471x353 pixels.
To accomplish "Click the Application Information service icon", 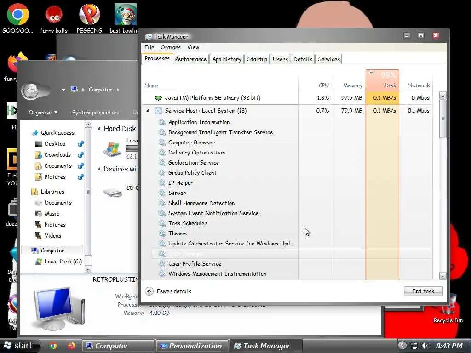I will pyautogui.click(x=162, y=122).
